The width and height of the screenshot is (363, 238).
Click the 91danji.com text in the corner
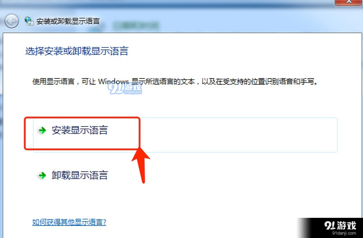coord(344,233)
